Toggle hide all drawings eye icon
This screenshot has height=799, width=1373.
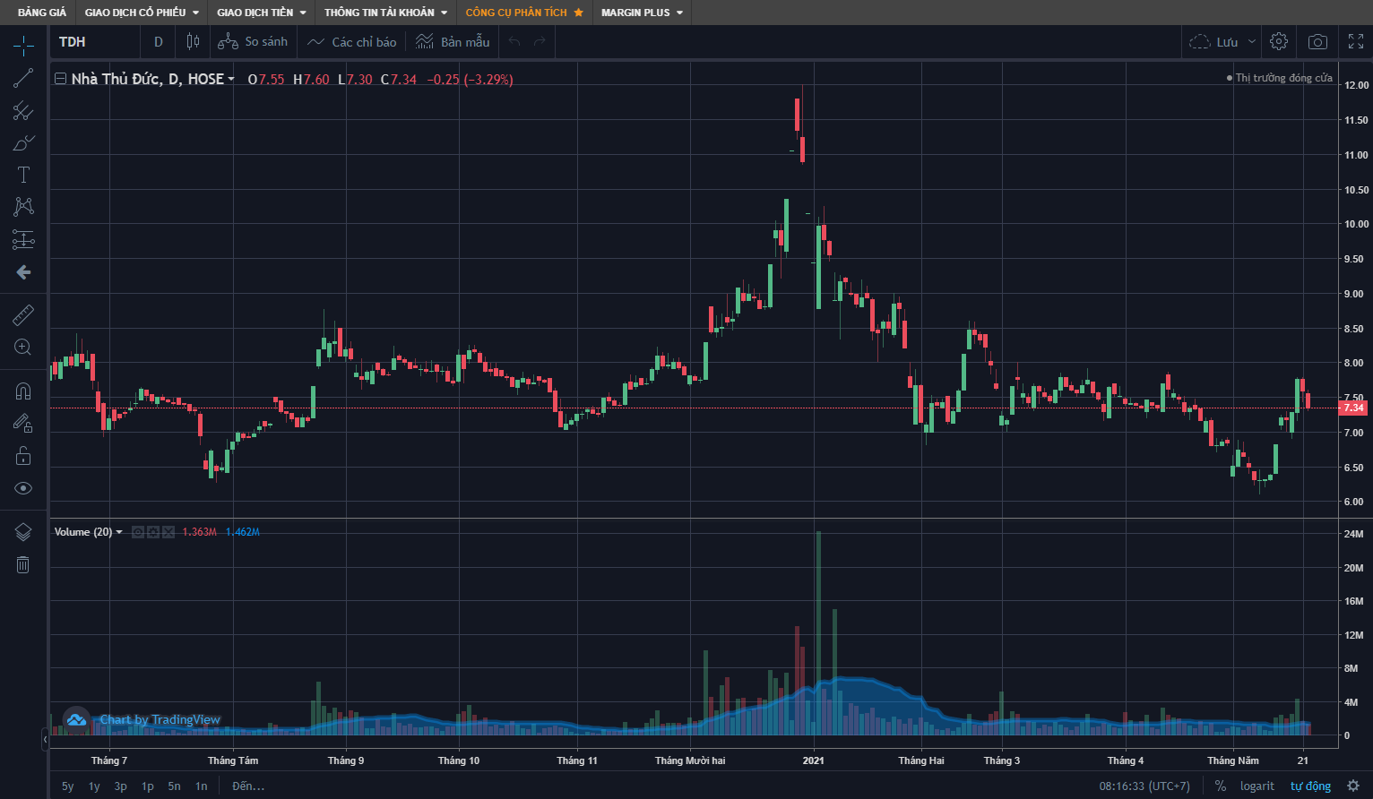click(23, 488)
